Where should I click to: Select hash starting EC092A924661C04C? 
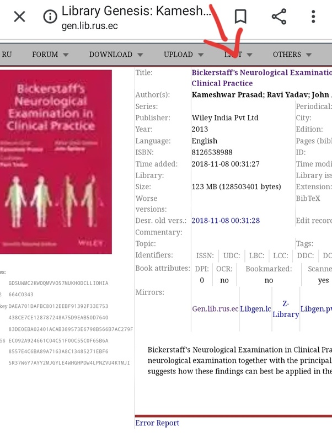58,341
